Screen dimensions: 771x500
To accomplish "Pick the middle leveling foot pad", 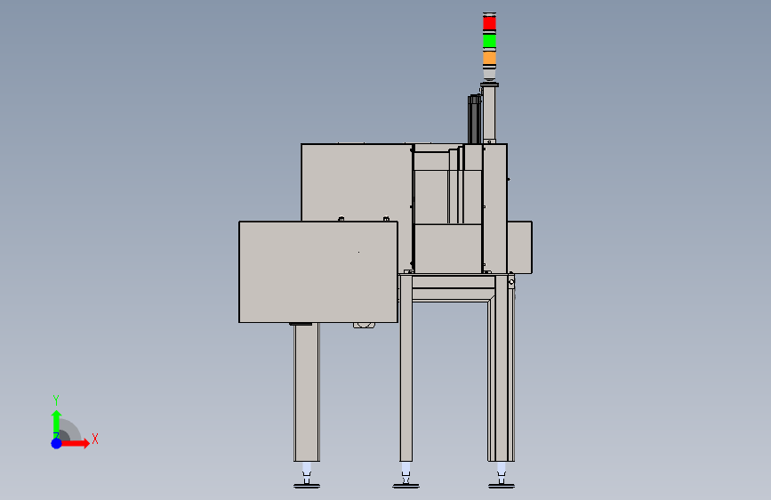I will 406,486.
